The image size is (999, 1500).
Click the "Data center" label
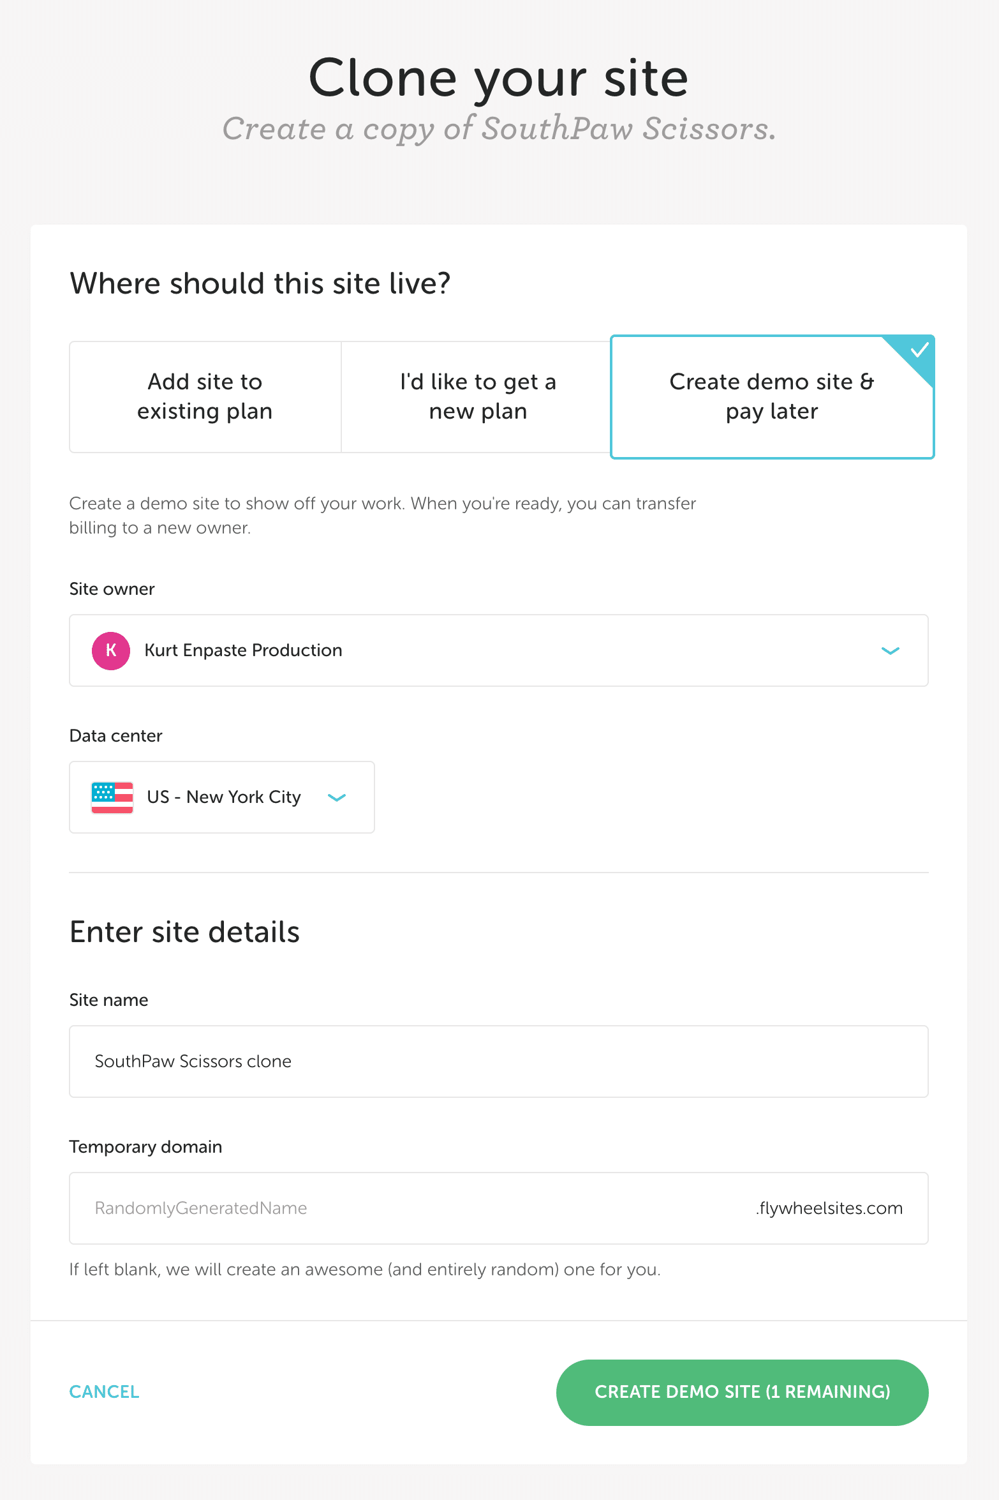pos(115,736)
